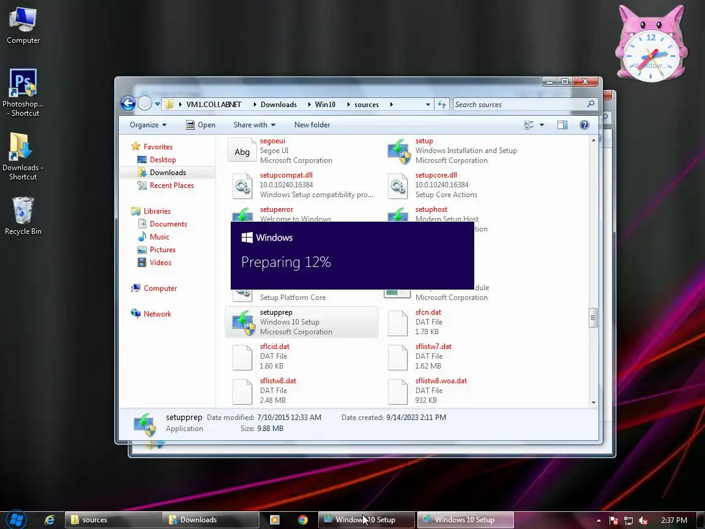705x529 pixels.
Task: Select the sflistw7.dat file icon
Action: (398, 357)
